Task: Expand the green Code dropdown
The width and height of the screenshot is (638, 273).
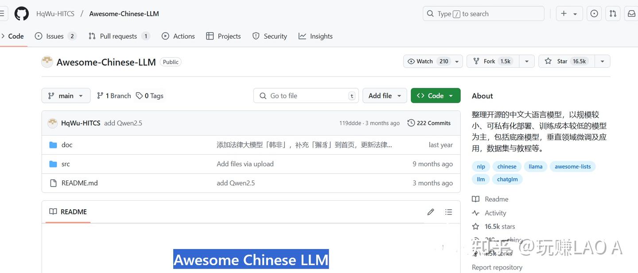Action: (x=435, y=95)
